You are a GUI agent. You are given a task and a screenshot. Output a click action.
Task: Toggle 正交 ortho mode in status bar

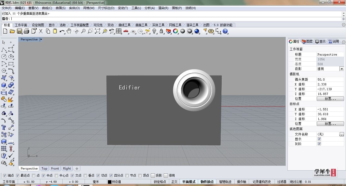[174, 182]
